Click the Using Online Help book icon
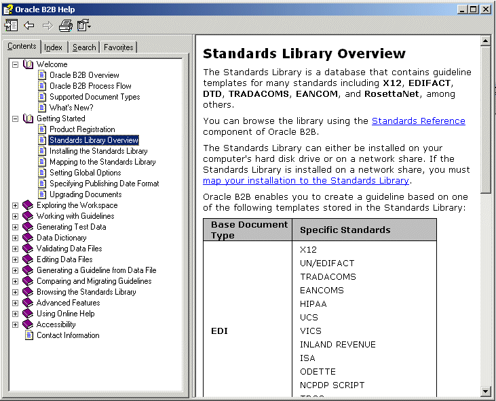The image size is (496, 401). (28, 314)
